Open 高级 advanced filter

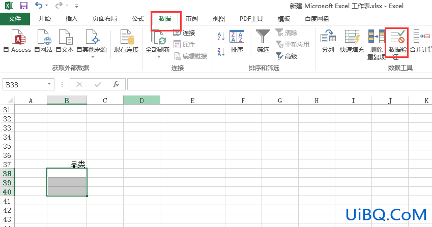click(286, 56)
